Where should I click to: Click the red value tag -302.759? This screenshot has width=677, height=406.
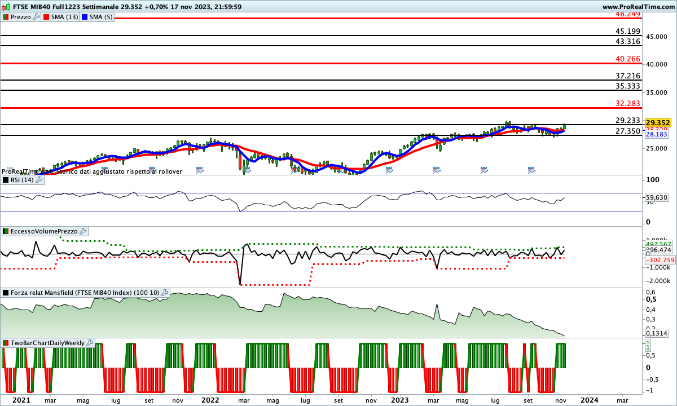(x=659, y=260)
